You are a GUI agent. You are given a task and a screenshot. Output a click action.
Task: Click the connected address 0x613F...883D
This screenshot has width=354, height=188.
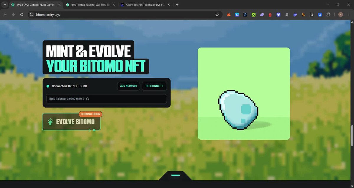pyautogui.click(x=69, y=86)
